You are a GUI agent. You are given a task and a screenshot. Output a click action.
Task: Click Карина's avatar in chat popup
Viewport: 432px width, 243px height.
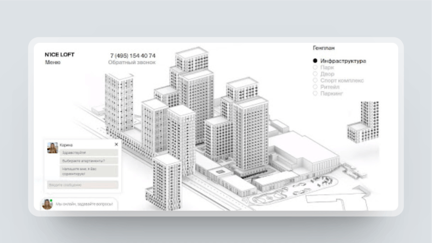pos(52,148)
